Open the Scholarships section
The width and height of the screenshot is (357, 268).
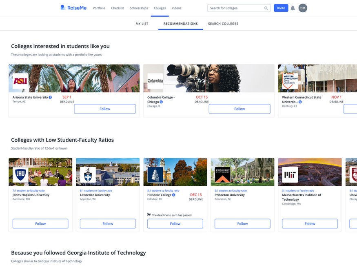coord(139,8)
